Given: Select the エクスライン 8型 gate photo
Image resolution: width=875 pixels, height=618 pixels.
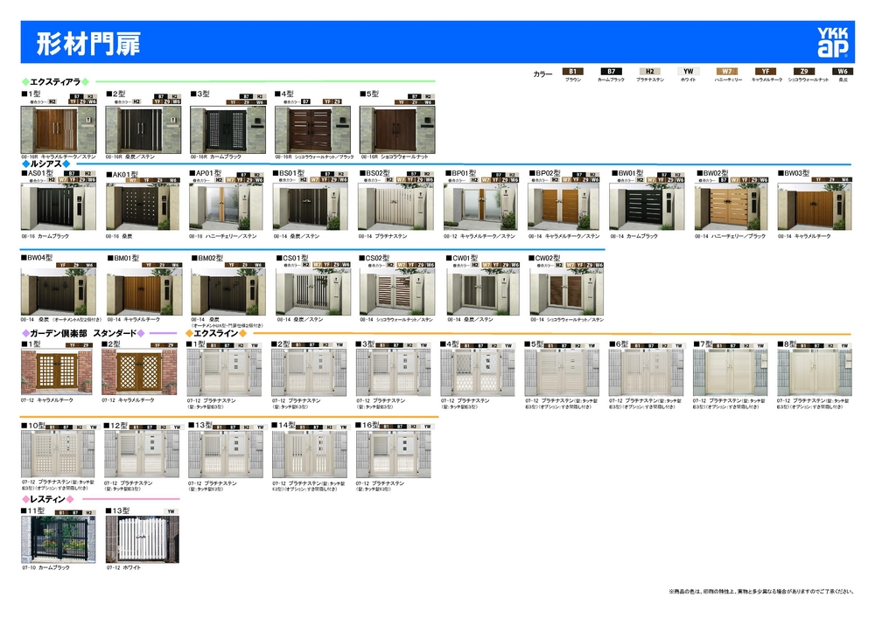Looking at the screenshot, I should (815, 372).
